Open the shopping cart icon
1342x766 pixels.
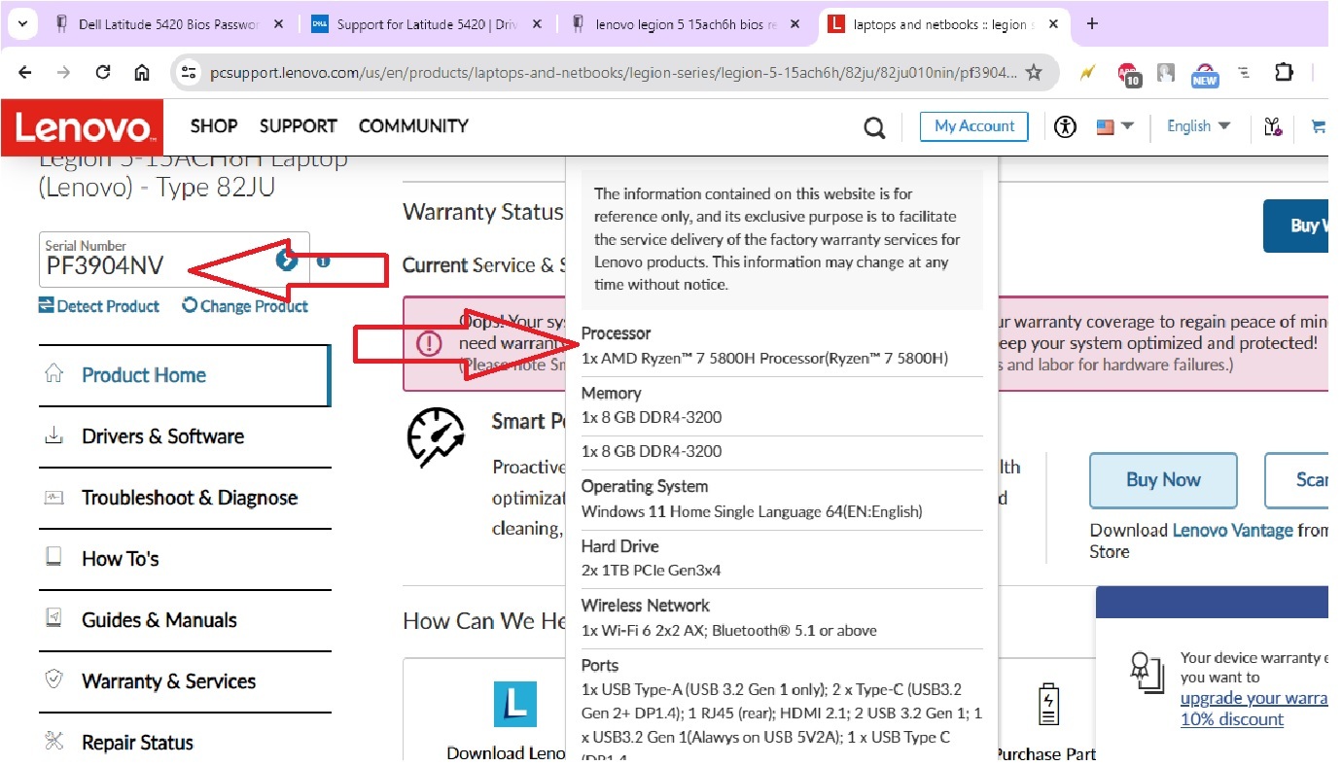pos(1319,126)
